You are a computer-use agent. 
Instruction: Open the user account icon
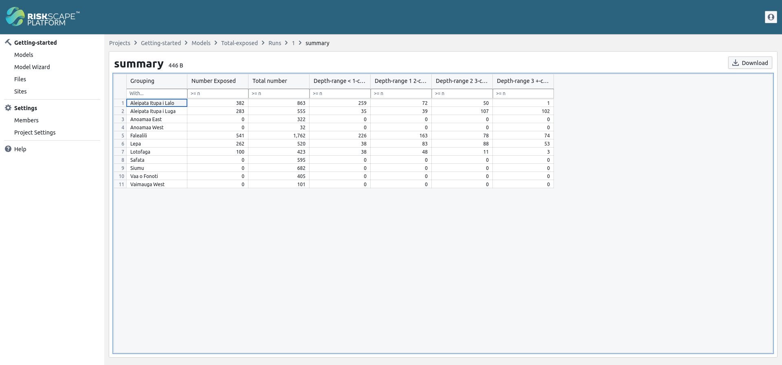pos(771,17)
